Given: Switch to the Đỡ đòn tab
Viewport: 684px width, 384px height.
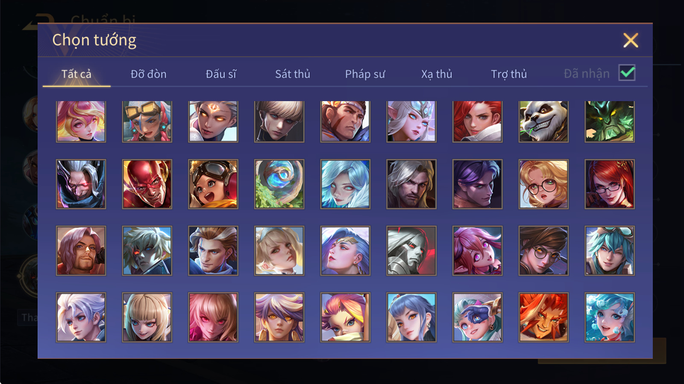Looking at the screenshot, I should (x=149, y=74).
